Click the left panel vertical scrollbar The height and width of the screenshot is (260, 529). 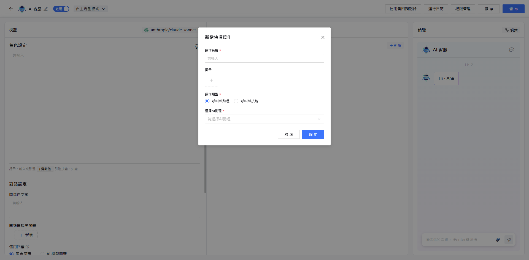[205, 169]
